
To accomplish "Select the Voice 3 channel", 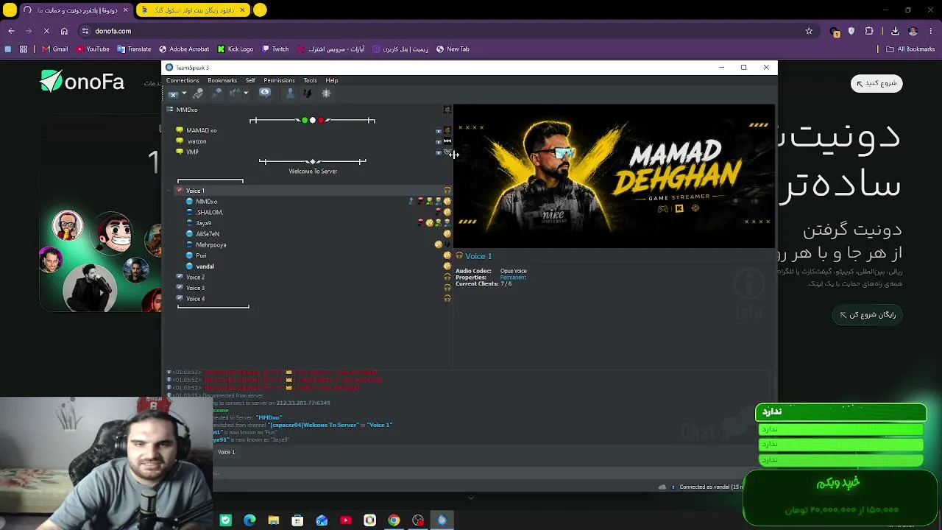I will 195,288.
